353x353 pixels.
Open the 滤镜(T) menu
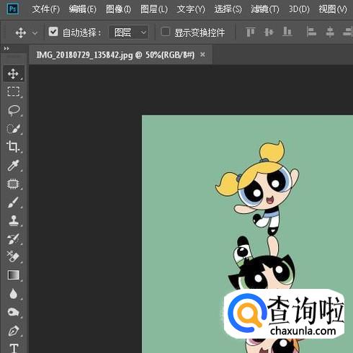(265, 9)
